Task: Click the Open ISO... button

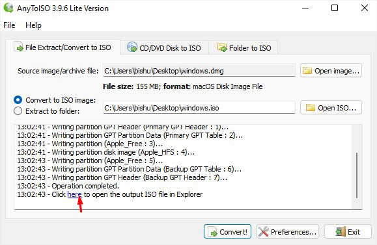Action: [331, 107]
